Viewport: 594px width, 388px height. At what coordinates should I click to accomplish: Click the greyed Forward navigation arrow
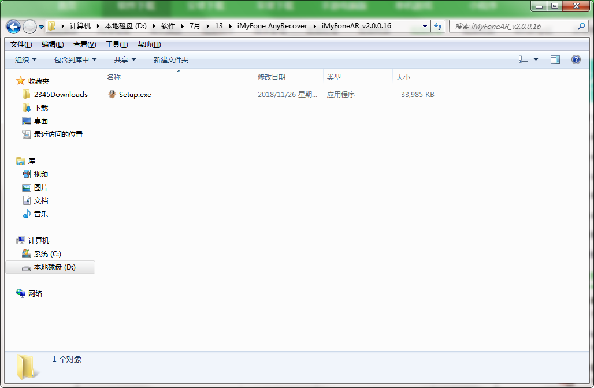[x=29, y=27]
